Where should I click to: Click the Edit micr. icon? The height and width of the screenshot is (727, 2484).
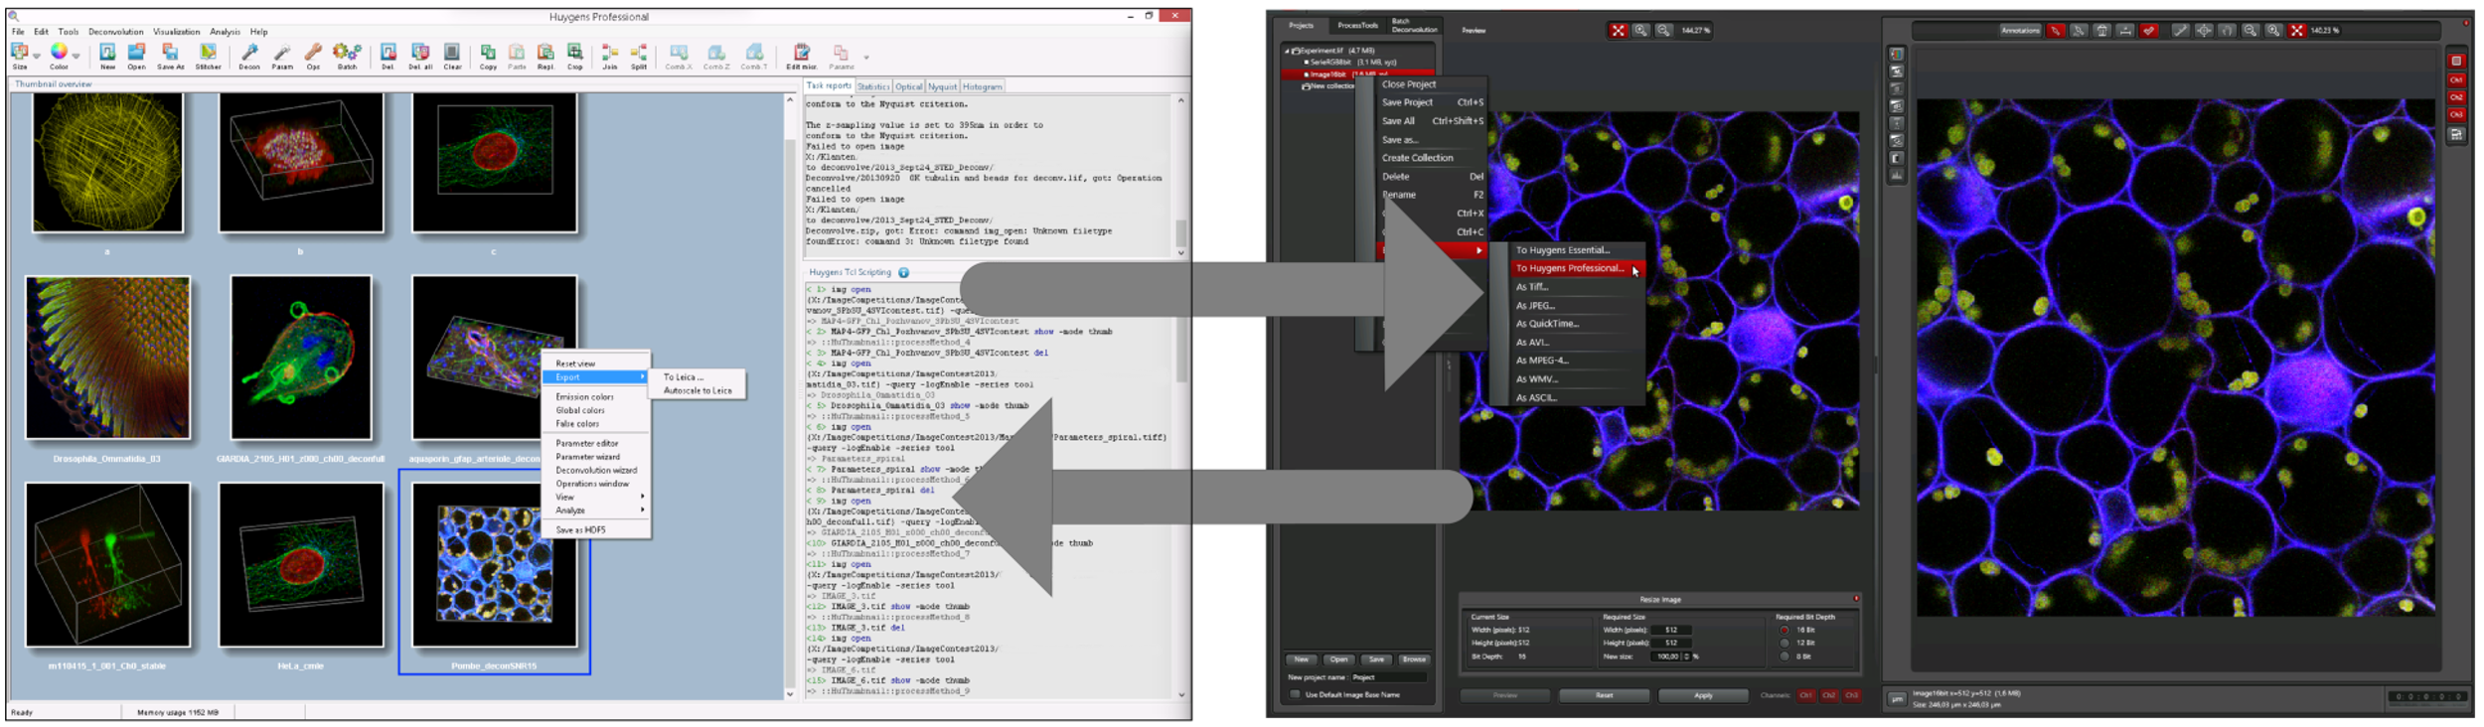pyautogui.click(x=801, y=56)
